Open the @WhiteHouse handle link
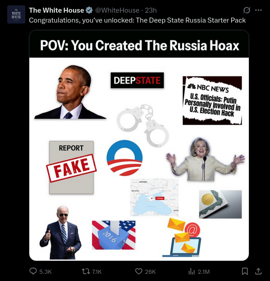270x281 pixels. 117,10
